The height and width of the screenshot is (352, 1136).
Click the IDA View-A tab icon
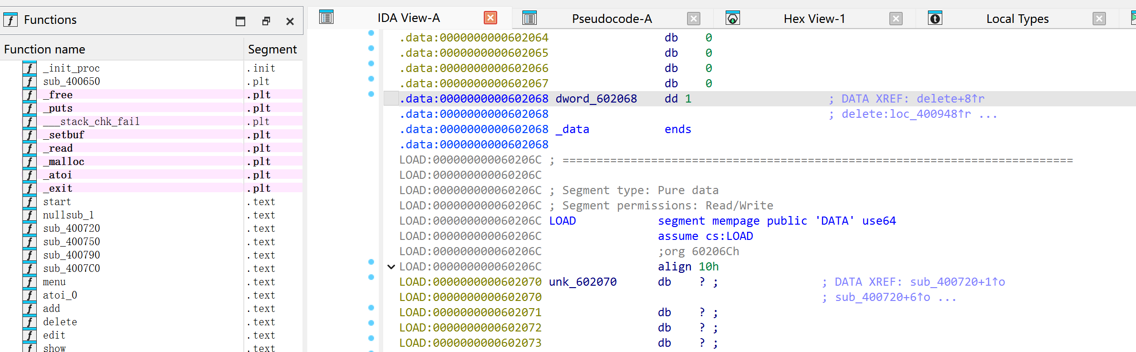(326, 18)
